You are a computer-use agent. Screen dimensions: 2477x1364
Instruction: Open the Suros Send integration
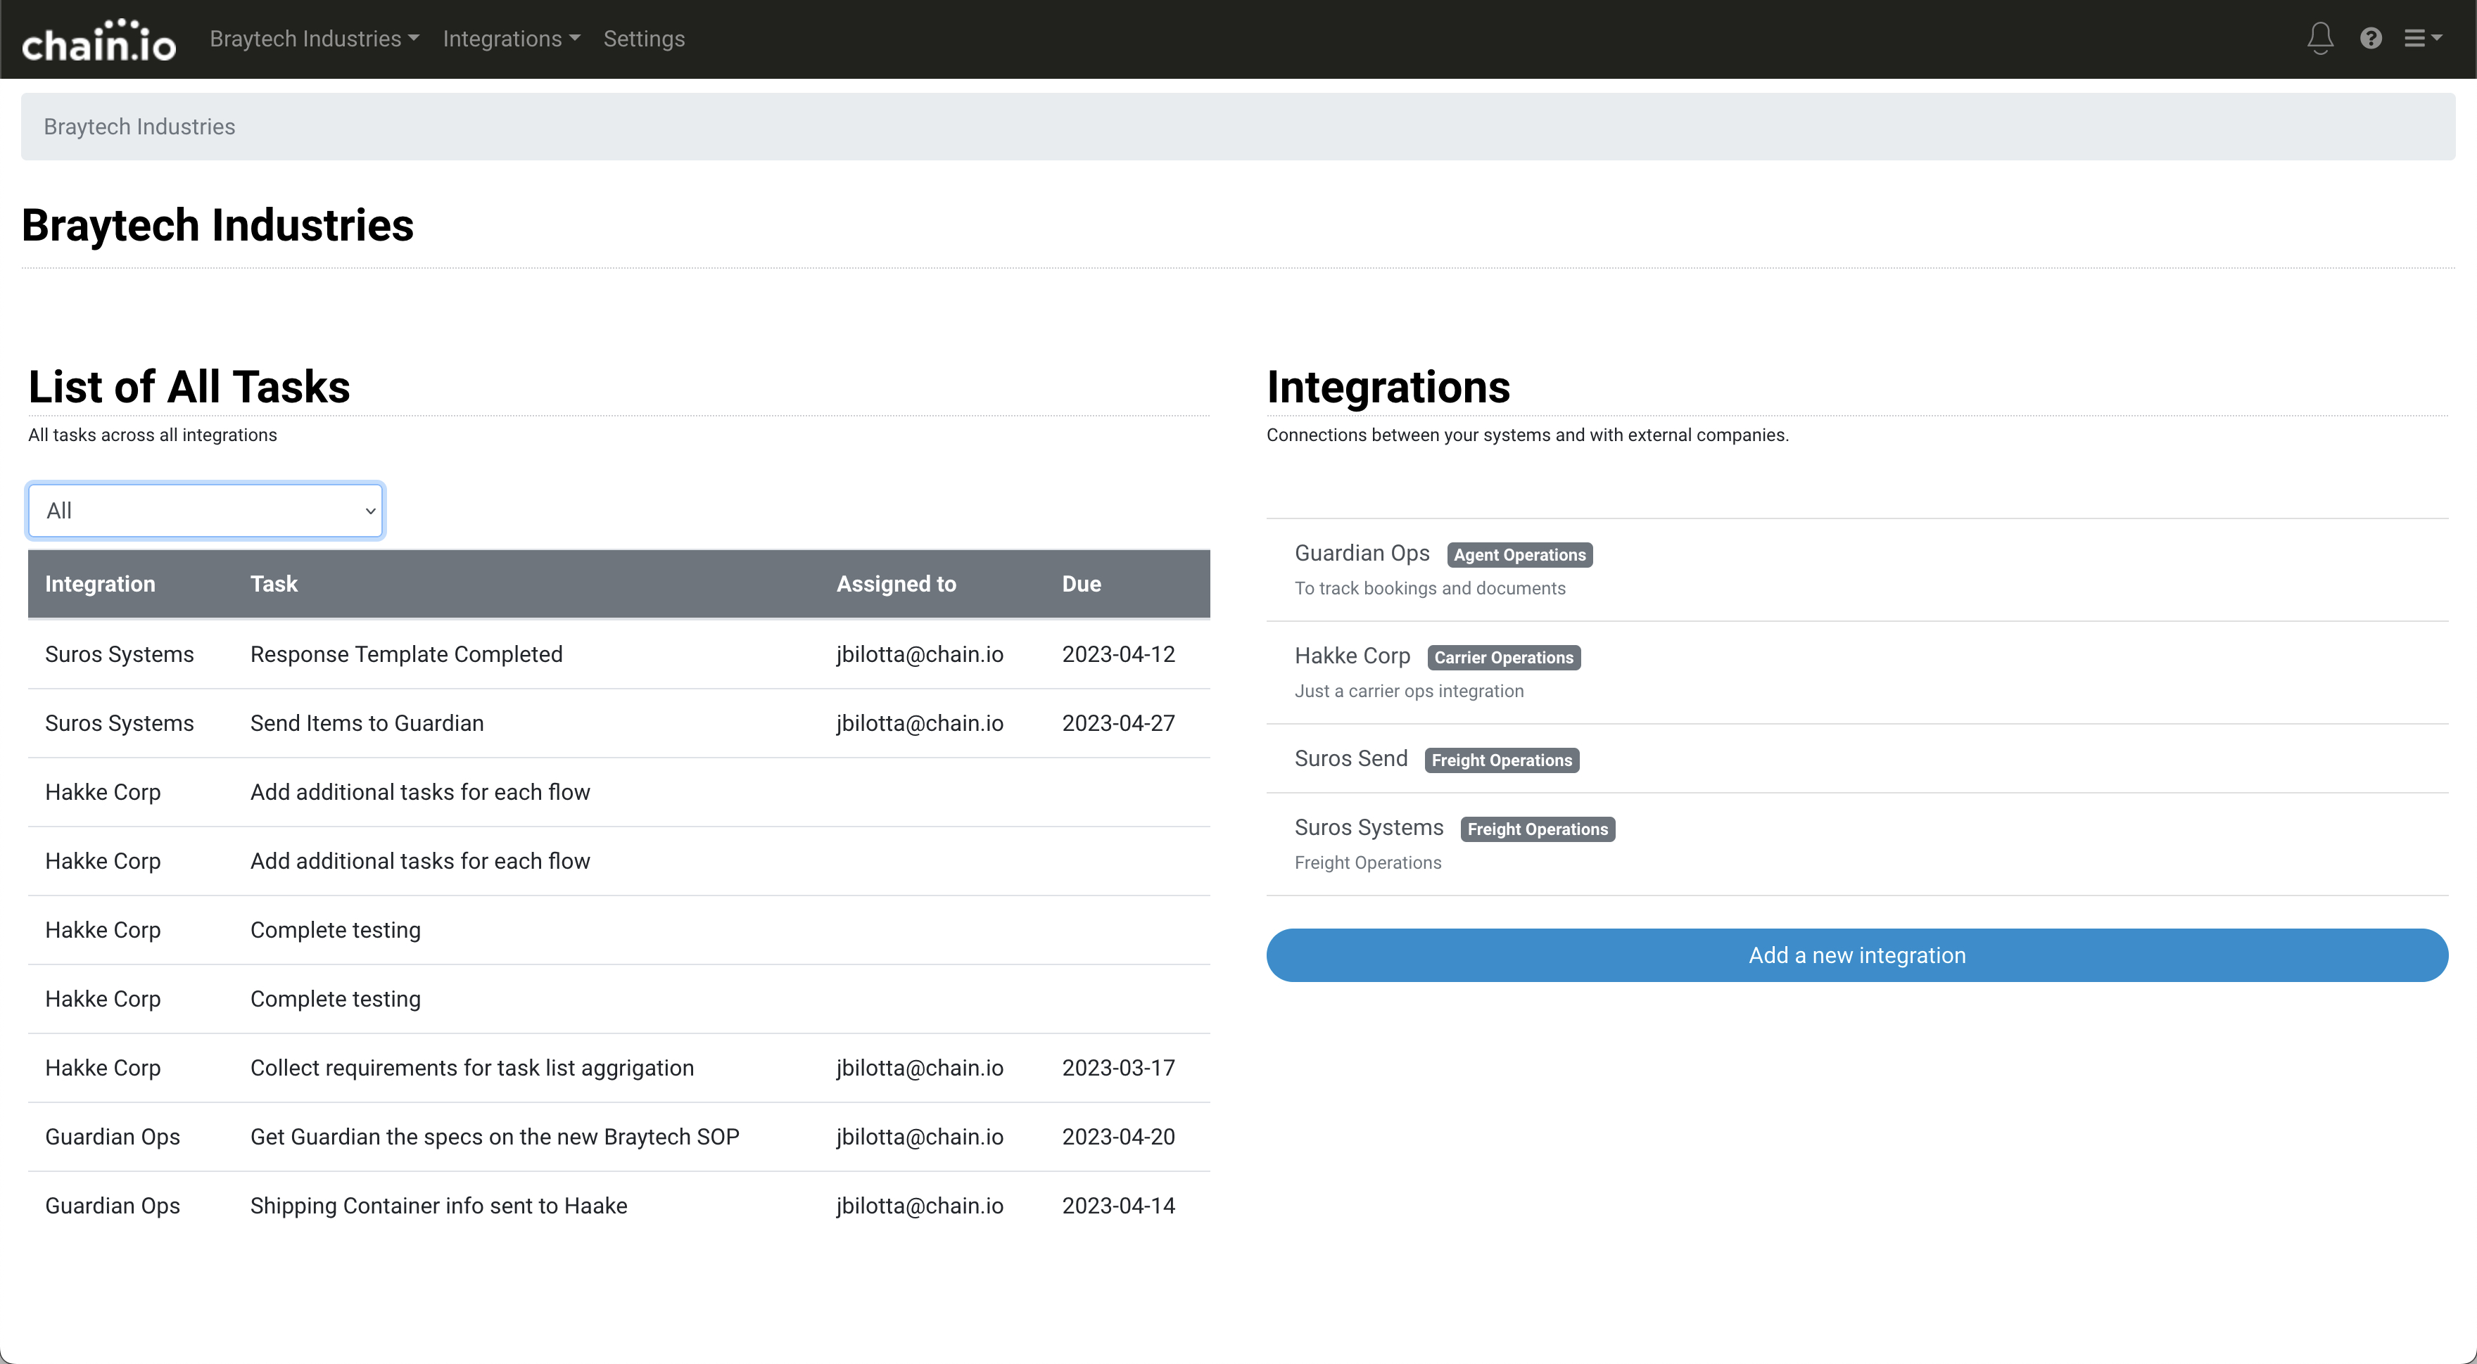pyautogui.click(x=1350, y=758)
